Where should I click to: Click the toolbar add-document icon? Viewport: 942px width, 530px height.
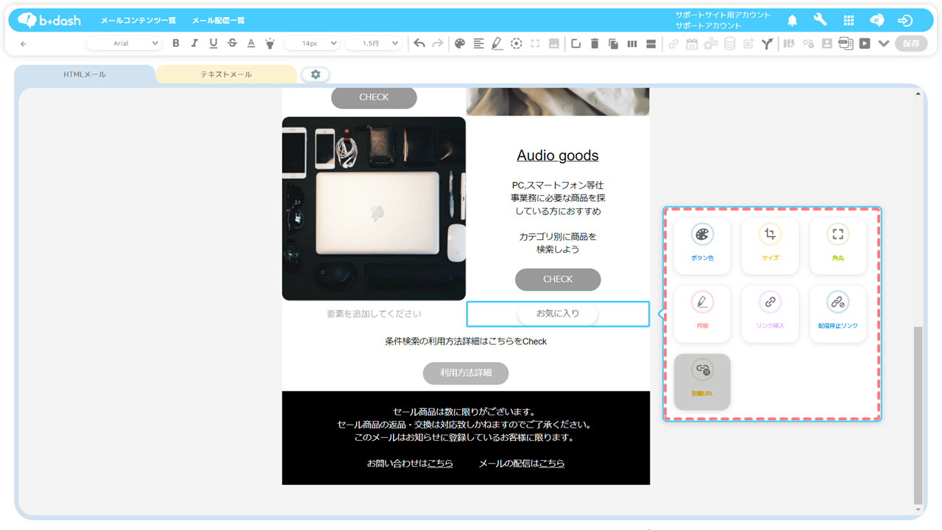tap(748, 43)
